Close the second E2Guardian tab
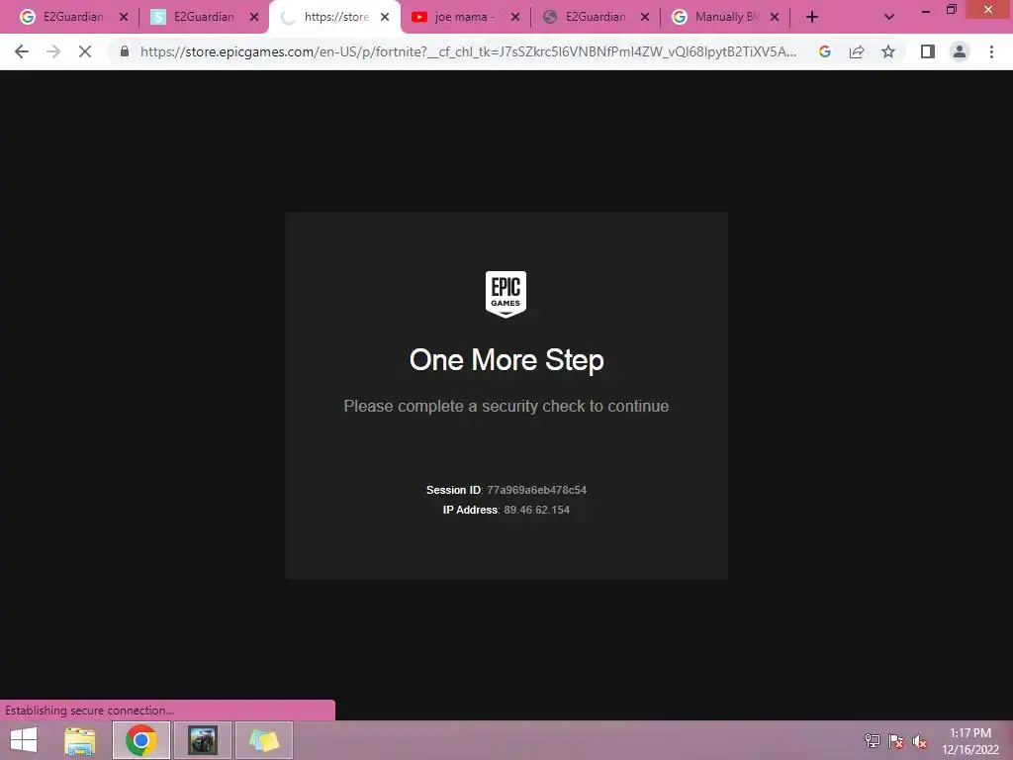Image resolution: width=1013 pixels, height=760 pixels. (x=254, y=18)
